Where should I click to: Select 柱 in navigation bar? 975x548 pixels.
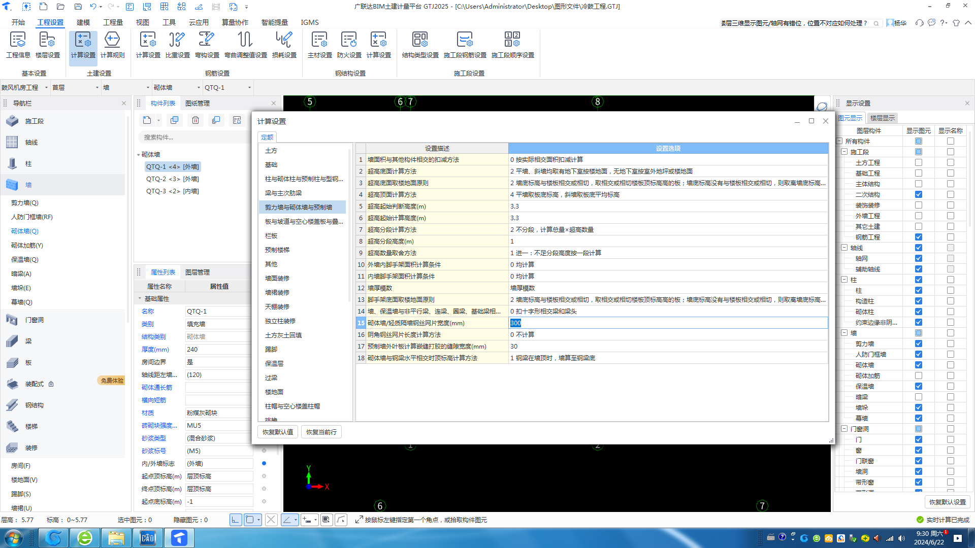click(x=62, y=163)
